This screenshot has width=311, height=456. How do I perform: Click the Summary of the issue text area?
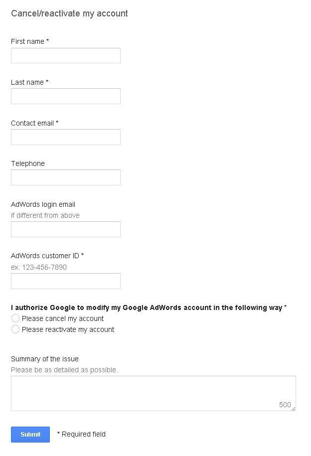point(154,393)
